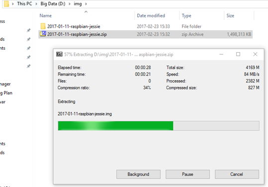Click the Background button in extraction dialog
Screen dimensions: 268x187
pos(138,174)
